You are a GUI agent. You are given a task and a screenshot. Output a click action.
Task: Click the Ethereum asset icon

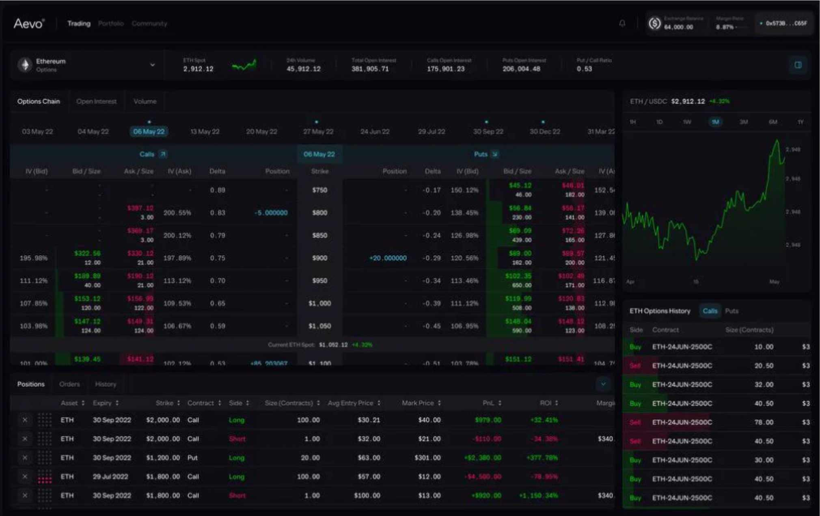25,65
